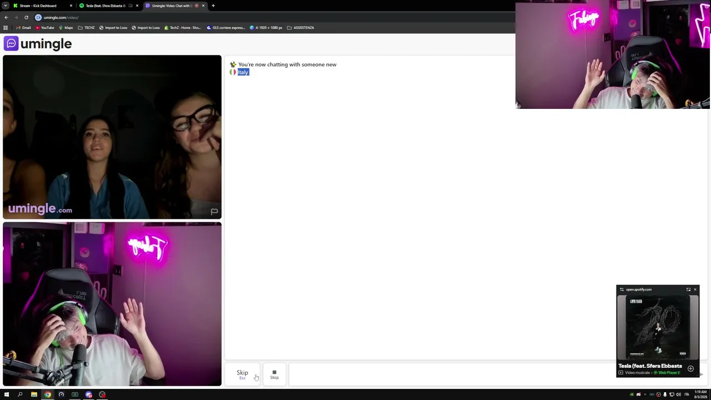Open the Windows Start menu
This screenshot has width=711, height=400.
pyautogui.click(x=7, y=394)
